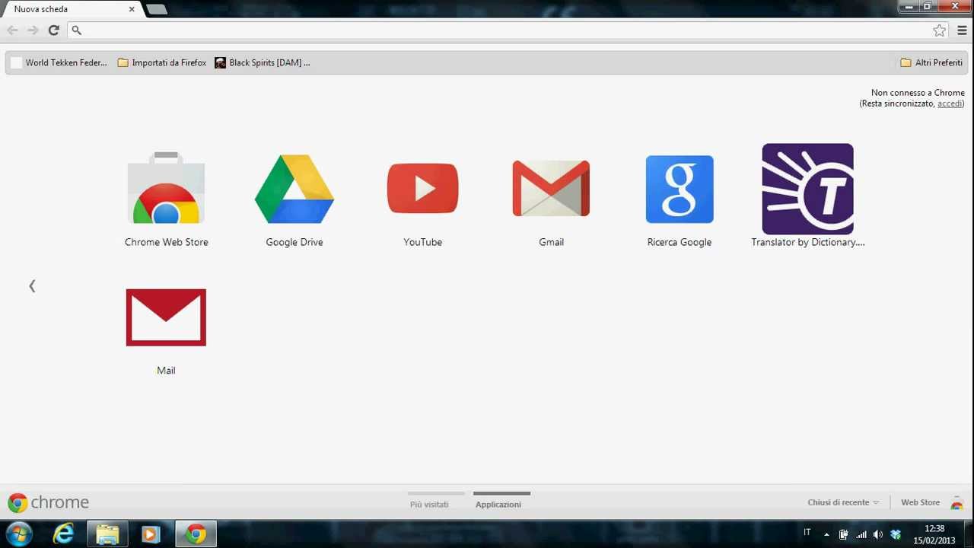Open the Chrome menu hamburger icon
The height and width of the screenshot is (548, 974).
click(963, 30)
